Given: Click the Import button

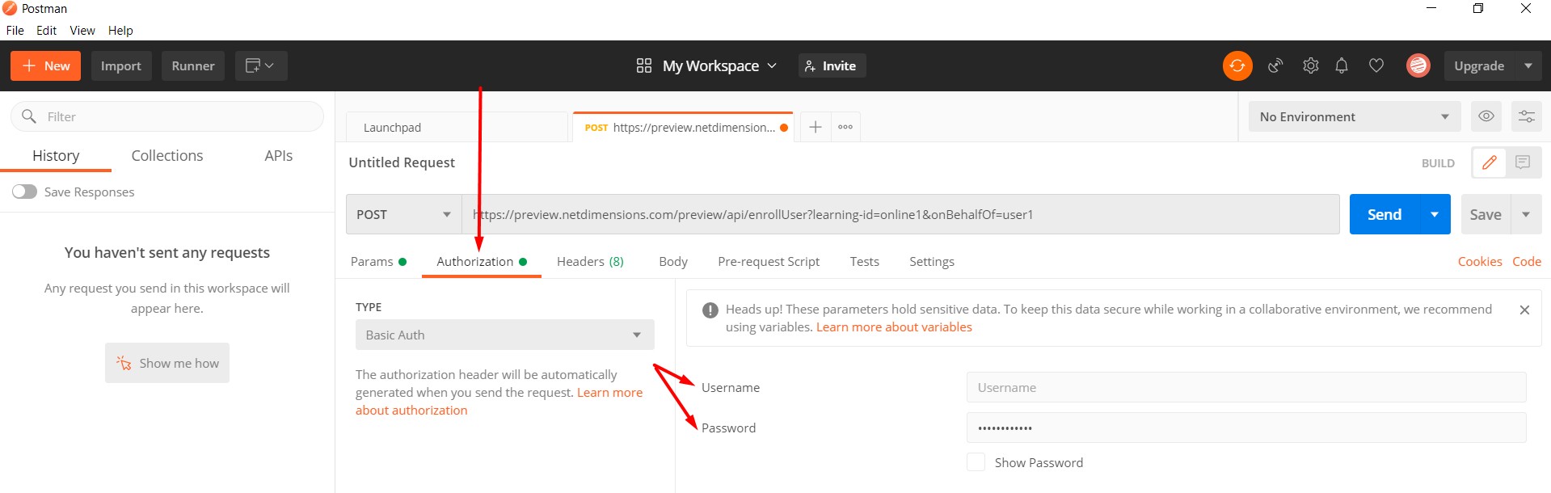Looking at the screenshot, I should pos(121,65).
